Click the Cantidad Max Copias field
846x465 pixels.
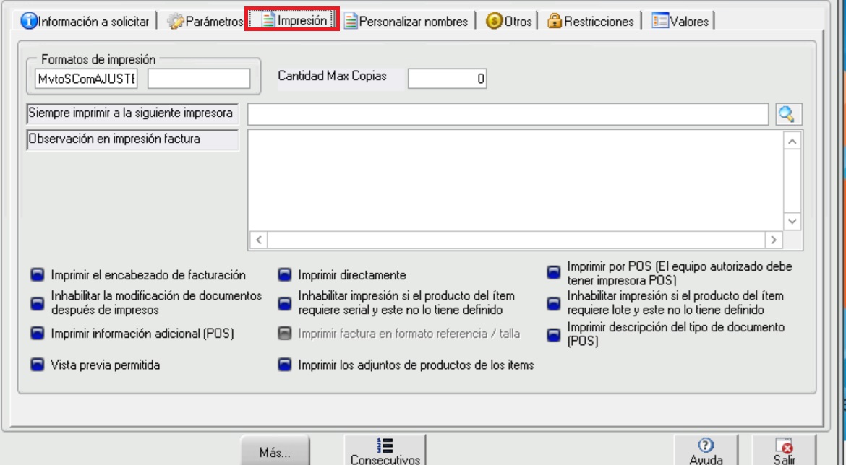tap(447, 79)
